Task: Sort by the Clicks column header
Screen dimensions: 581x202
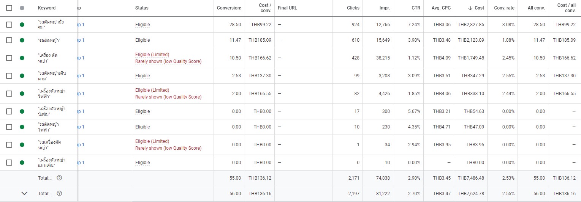Action: point(353,8)
